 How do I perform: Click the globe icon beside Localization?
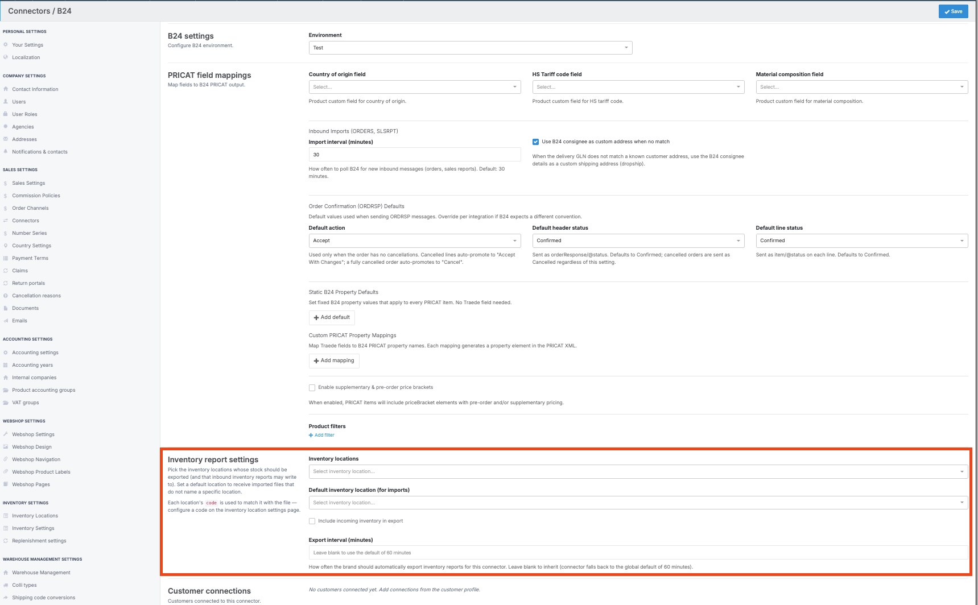coord(6,57)
